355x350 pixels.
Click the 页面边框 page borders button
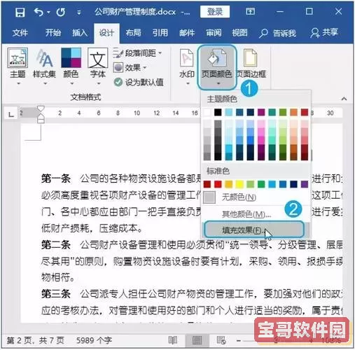pyautogui.click(x=251, y=64)
